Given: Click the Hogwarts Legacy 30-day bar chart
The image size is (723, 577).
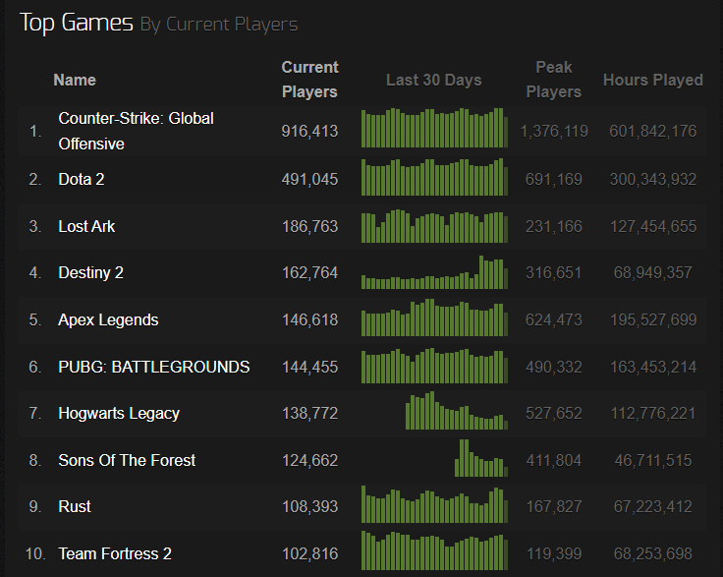Looking at the screenshot, I should click(x=457, y=411).
